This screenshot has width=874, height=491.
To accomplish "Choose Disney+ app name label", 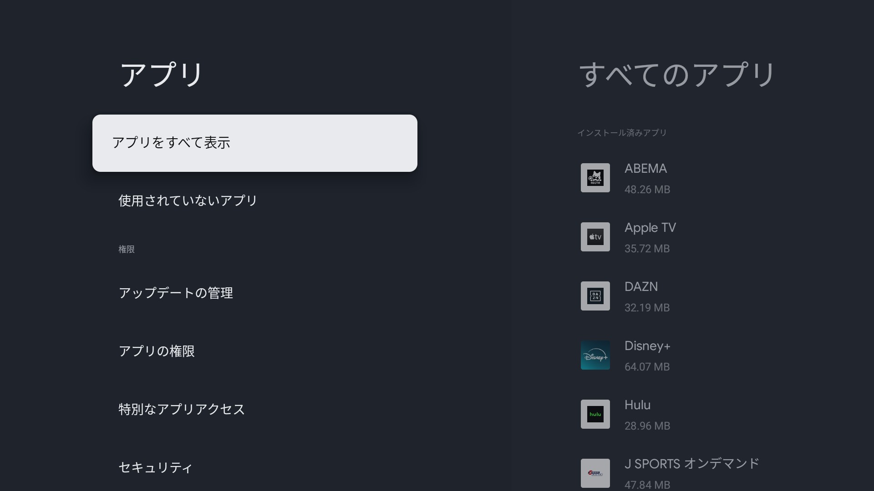I will coord(647,346).
